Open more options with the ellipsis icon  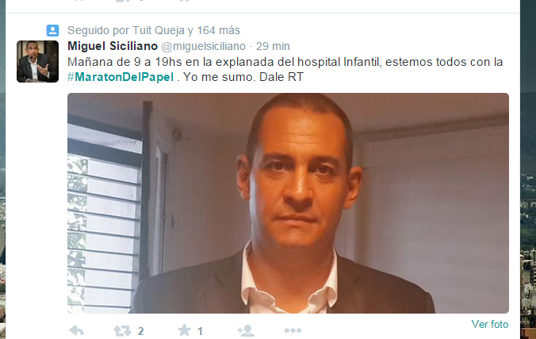(293, 330)
